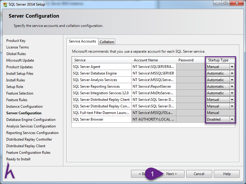Select SQL Server Integration Services 12.0 row
Image resolution: width=246 pixels, height=184 pixels.
pyautogui.click(x=102, y=93)
